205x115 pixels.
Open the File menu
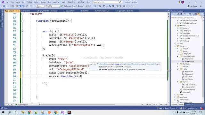click(x=7, y=2)
